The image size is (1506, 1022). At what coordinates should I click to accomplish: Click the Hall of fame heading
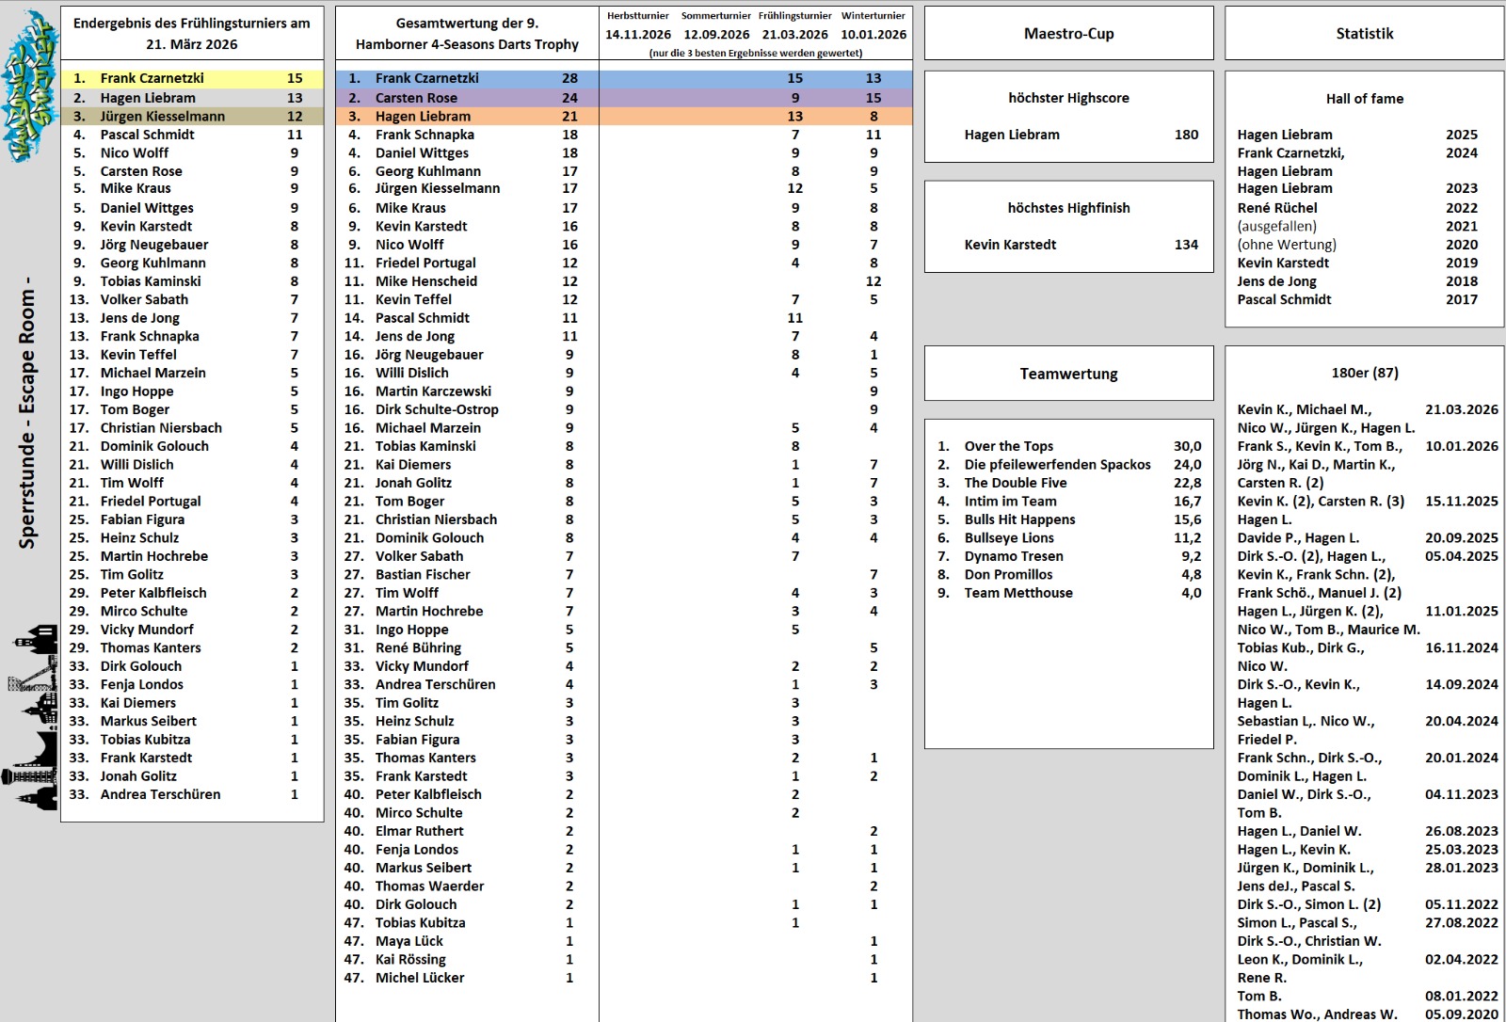pos(1364,99)
